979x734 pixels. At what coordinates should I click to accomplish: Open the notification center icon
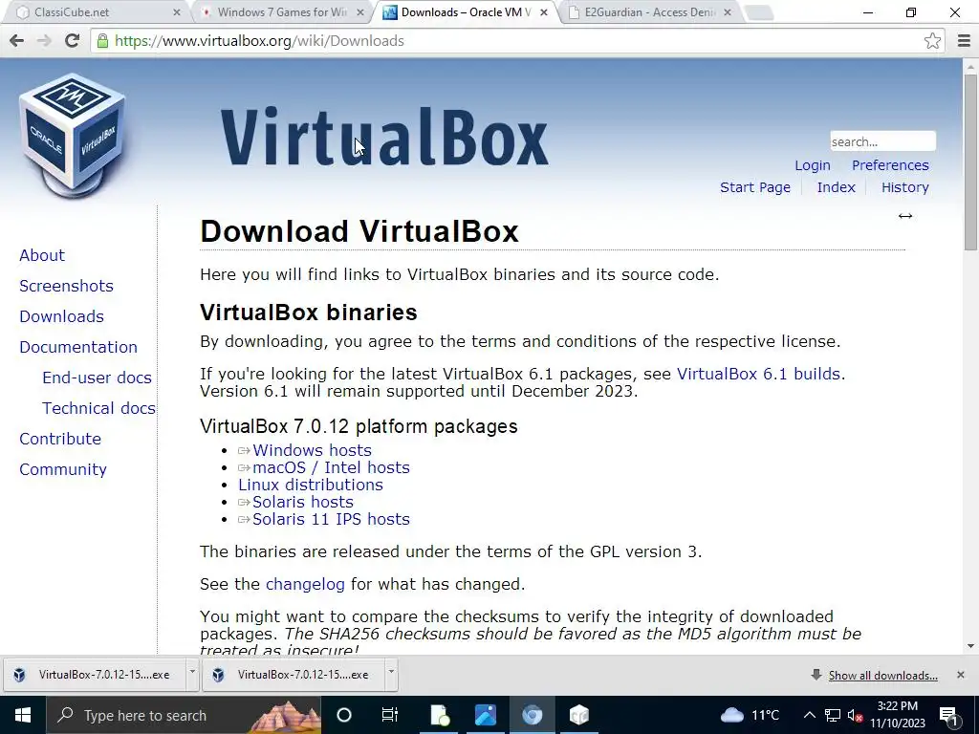click(x=949, y=715)
